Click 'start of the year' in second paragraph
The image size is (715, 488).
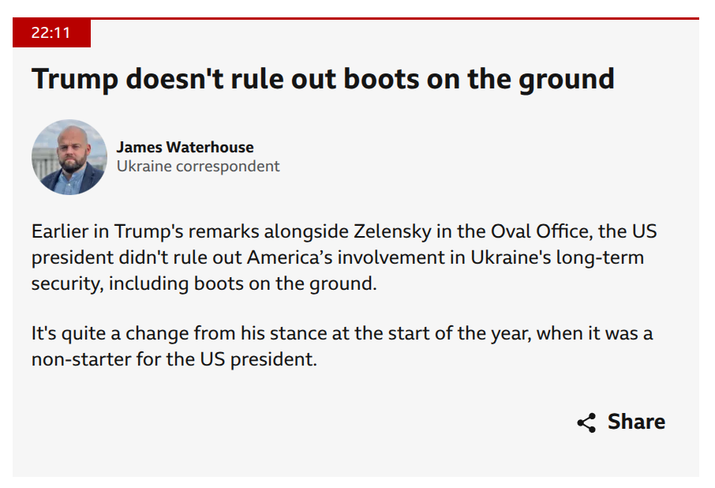459,333
